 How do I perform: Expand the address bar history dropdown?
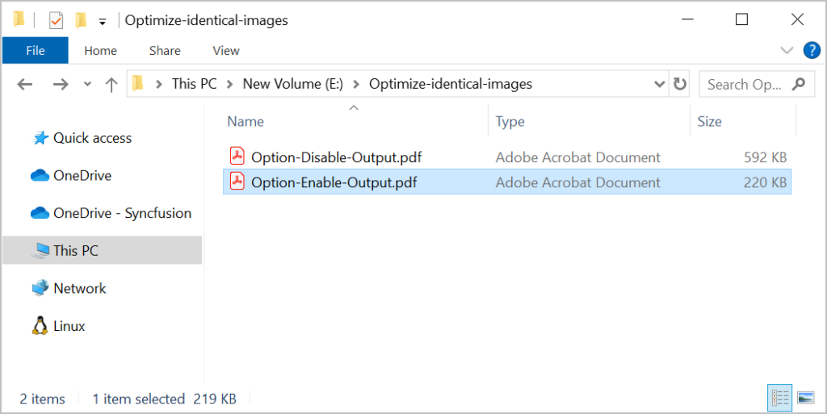coord(659,84)
